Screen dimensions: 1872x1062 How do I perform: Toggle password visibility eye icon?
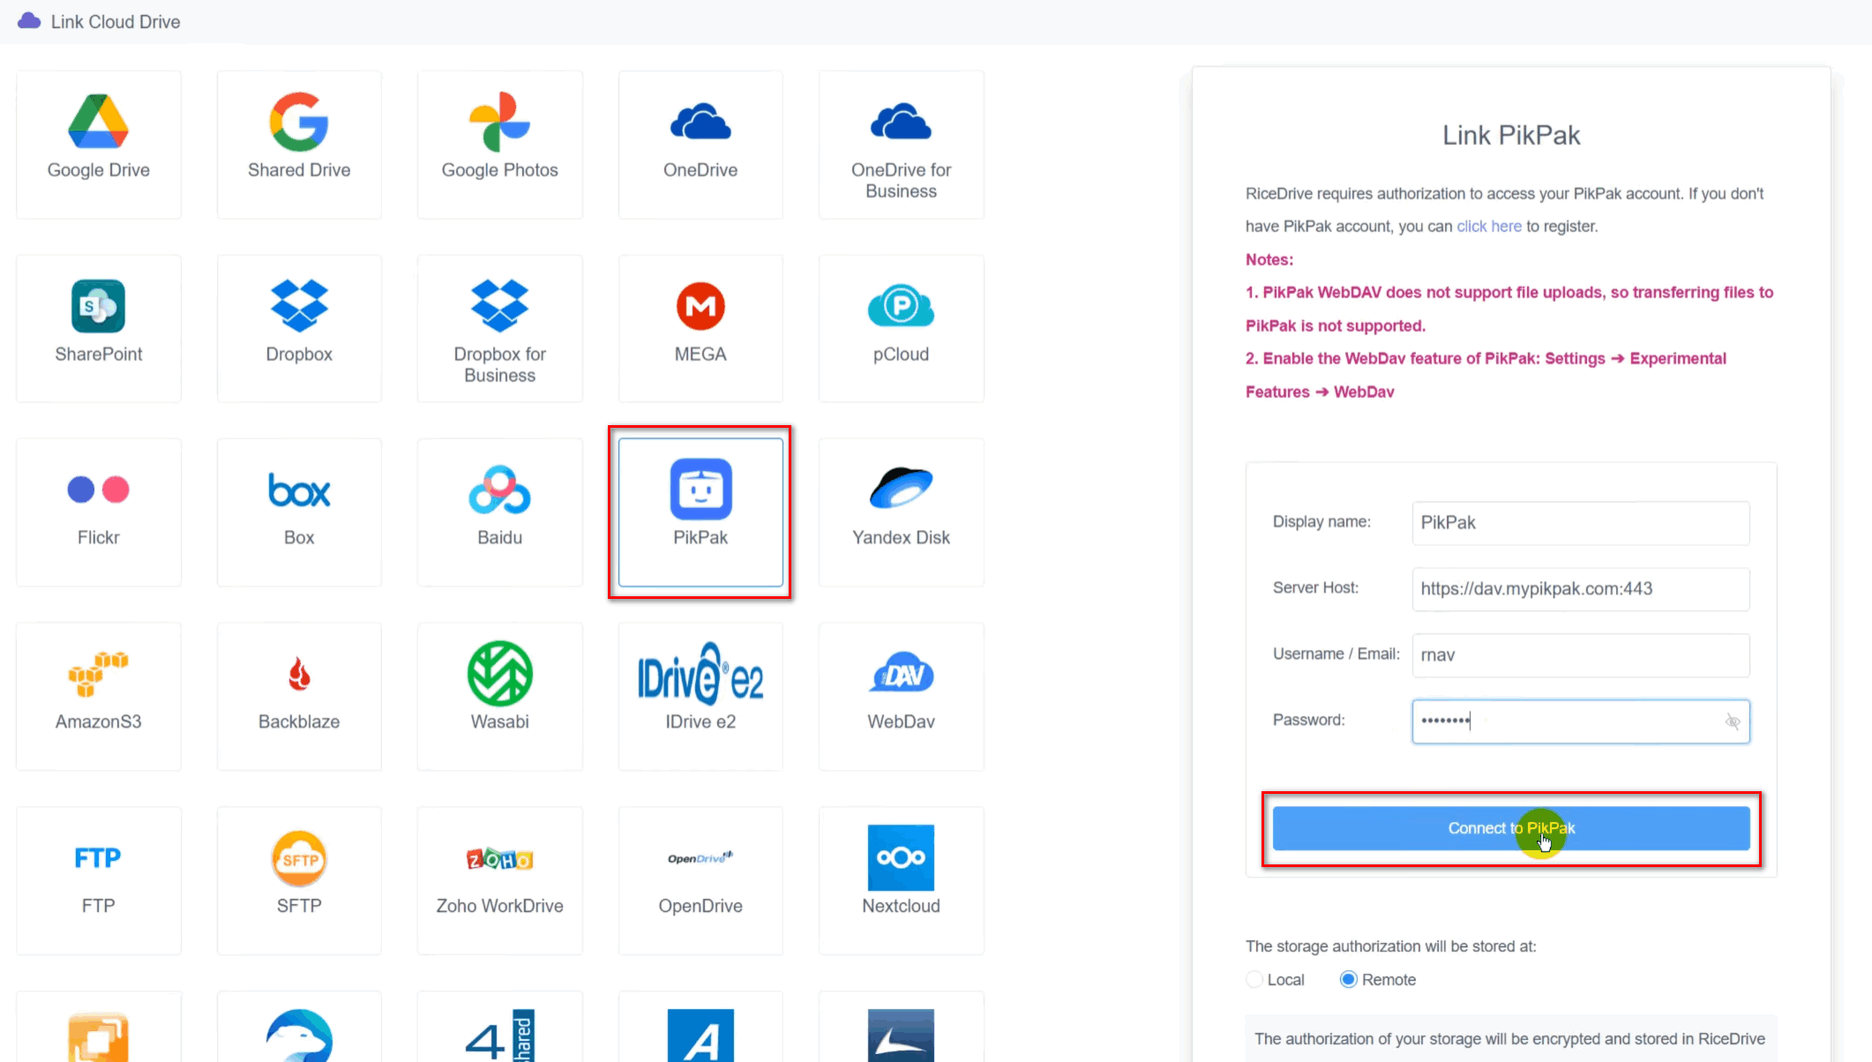point(1732,722)
